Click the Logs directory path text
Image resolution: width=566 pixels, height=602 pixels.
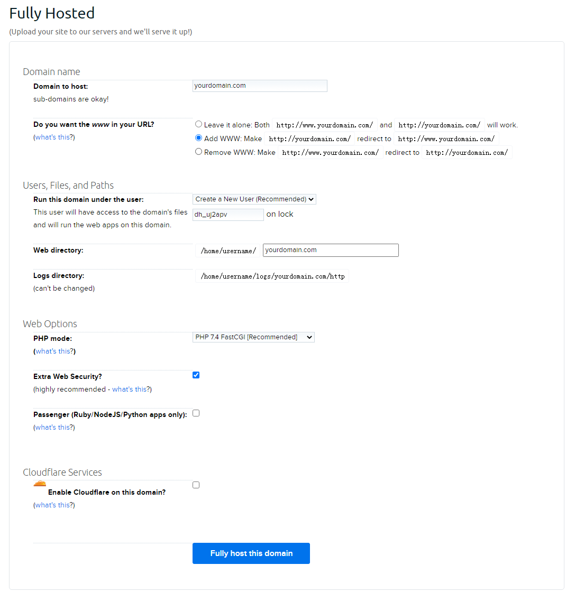click(x=272, y=276)
